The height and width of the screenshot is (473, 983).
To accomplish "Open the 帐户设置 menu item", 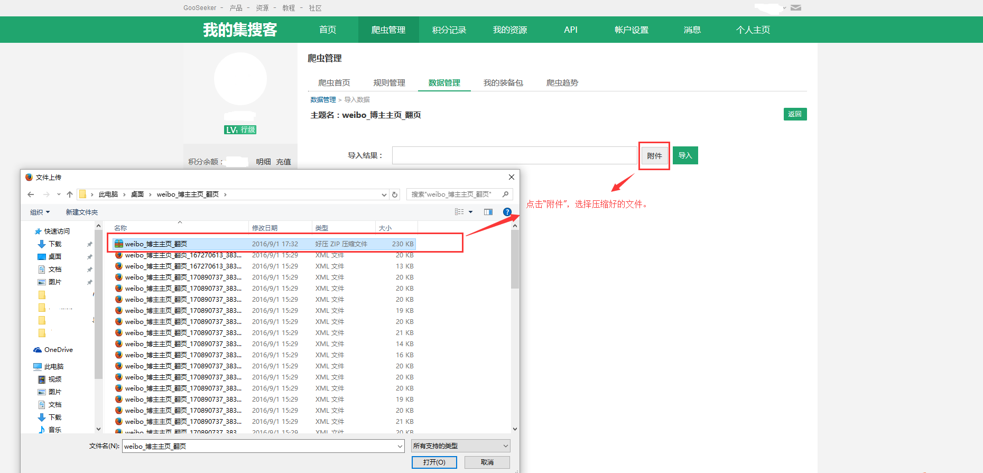I will click(632, 30).
